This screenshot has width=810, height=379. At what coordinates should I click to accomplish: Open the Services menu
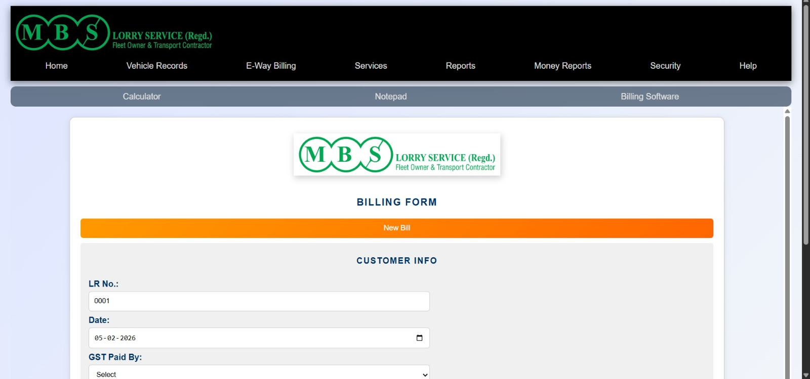click(371, 66)
